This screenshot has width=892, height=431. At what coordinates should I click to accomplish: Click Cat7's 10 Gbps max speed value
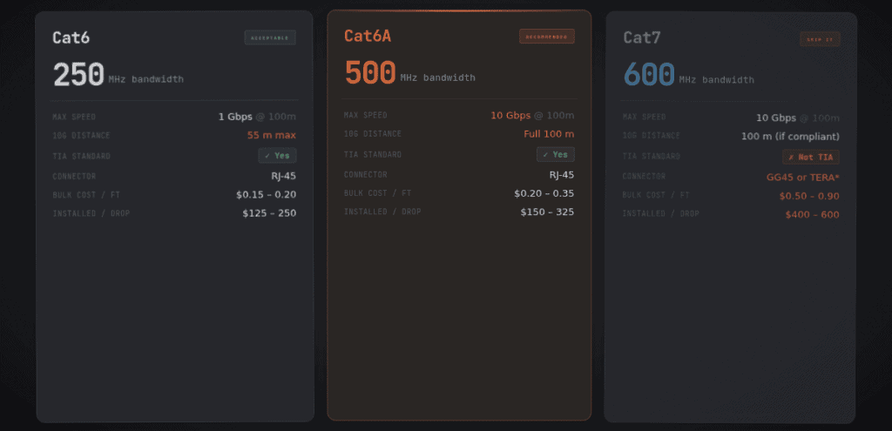point(776,118)
